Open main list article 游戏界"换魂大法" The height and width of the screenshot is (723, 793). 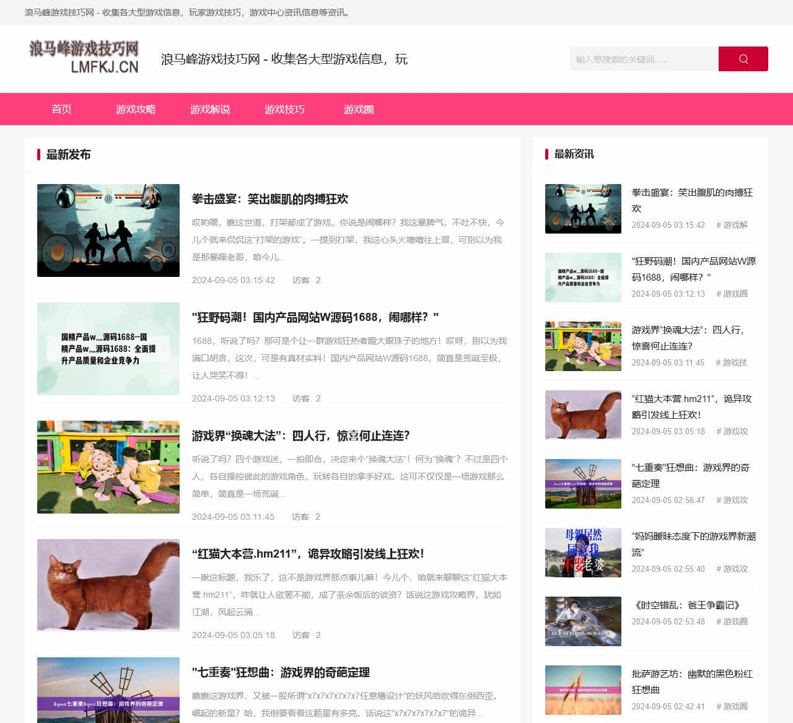[x=301, y=436]
